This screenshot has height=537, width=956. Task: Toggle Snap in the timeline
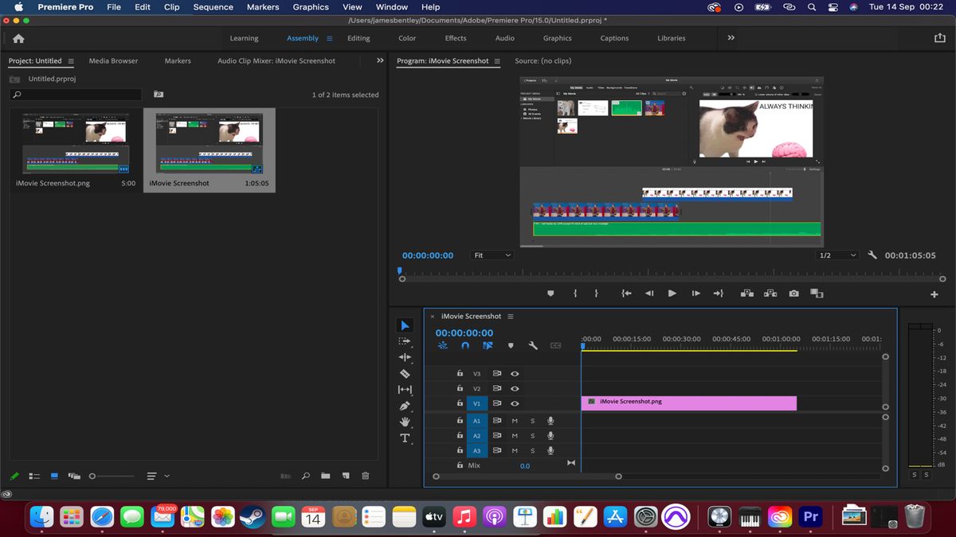pos(465,345)
